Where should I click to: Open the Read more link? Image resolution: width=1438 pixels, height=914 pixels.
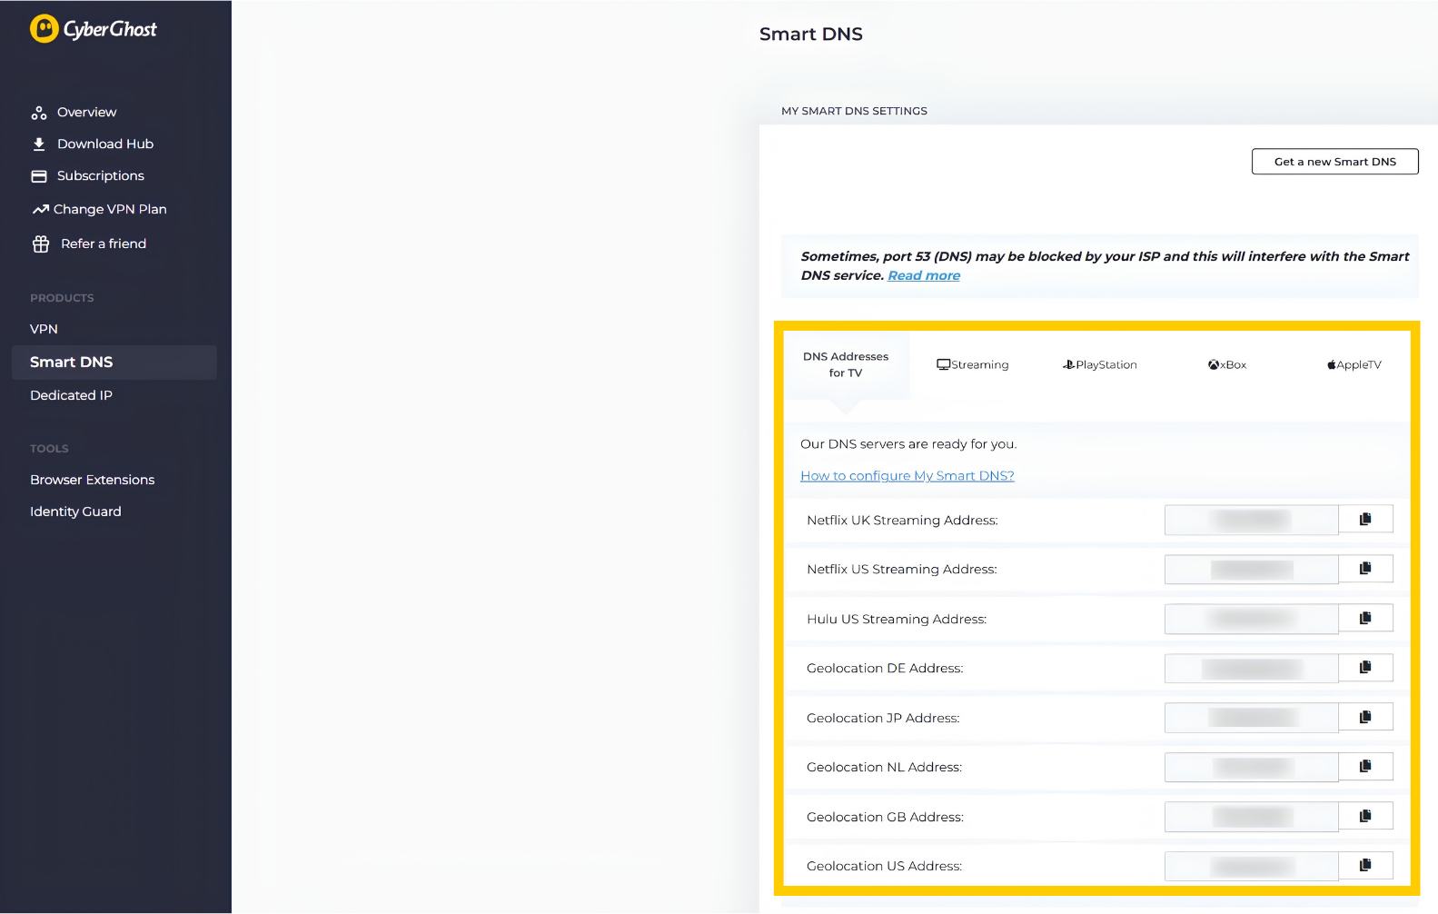point(924,276)
